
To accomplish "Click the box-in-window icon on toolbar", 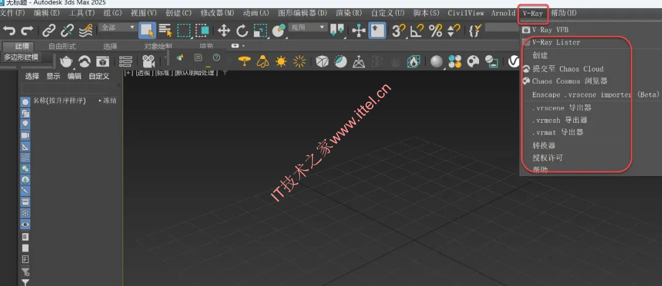I will (x=103, y=61).
